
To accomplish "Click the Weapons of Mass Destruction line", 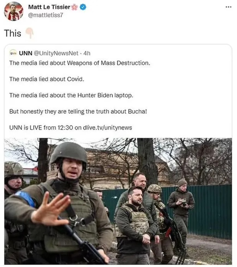I will [x=80, y=63].
